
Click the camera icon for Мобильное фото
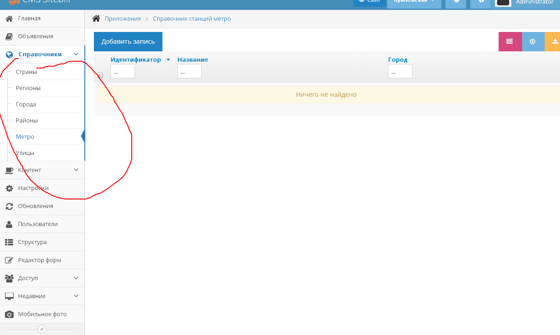[9, 314]
